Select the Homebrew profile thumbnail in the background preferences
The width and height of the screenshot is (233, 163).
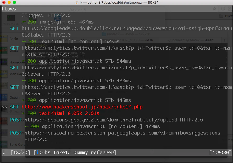4,62
